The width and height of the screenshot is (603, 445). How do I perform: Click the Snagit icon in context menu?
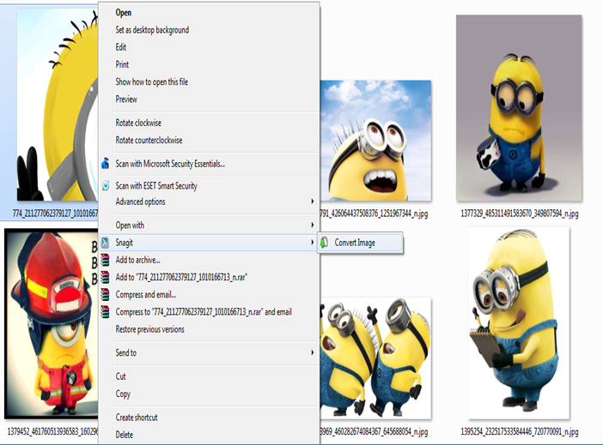click(106, 243)
